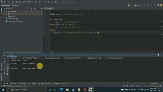Screen dimensions: 163x92
Task: Click the inspection warnings indicator
Action: coord(156,12)
